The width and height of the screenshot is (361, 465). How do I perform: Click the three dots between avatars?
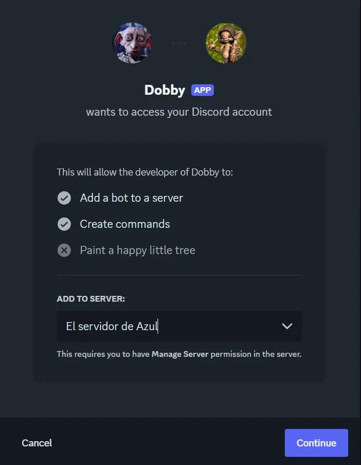179,43
